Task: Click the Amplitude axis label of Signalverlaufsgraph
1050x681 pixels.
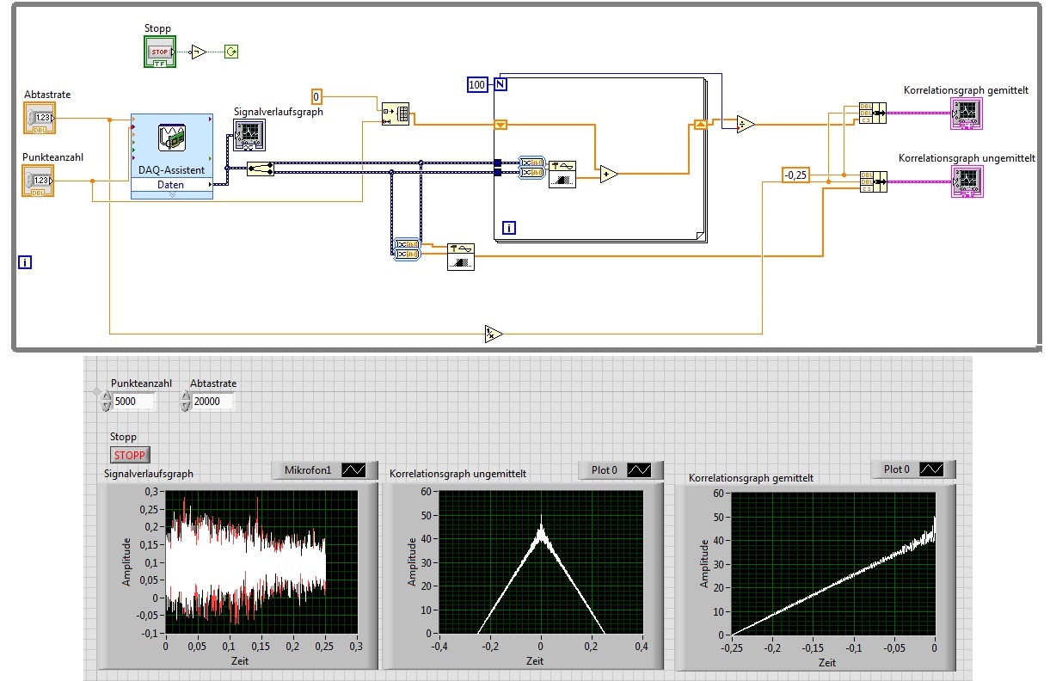Action: (126, 561)
